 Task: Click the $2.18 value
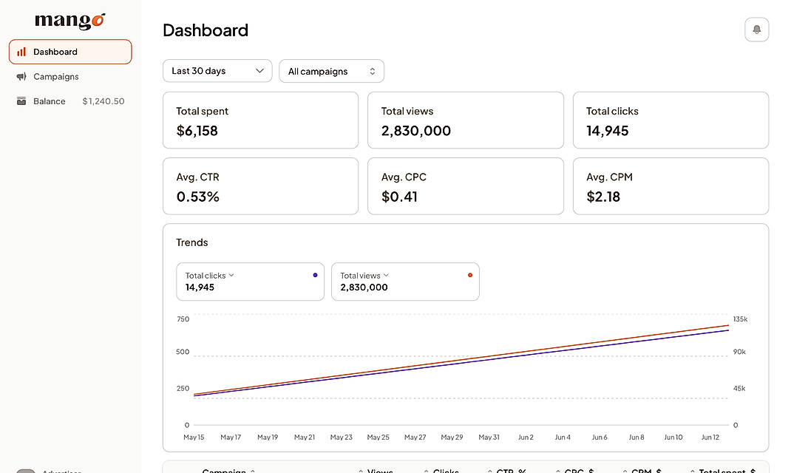(603, 197)
